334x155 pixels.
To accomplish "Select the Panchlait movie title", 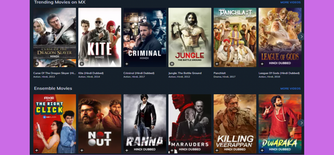I will coord(219,73).
